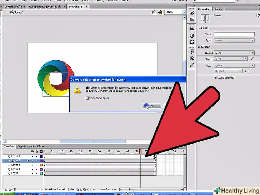Screen dimensions: 260x195
Task: Click the Show All Layers as Outlines icon
Action: pos(41,151)
